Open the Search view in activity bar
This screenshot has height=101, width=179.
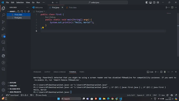[3, 15]
